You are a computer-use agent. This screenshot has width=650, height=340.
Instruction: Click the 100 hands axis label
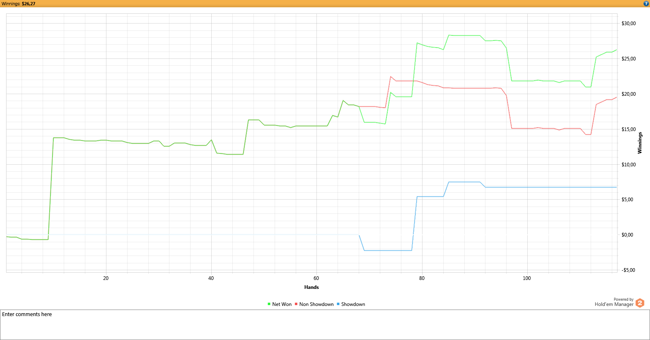527,278
